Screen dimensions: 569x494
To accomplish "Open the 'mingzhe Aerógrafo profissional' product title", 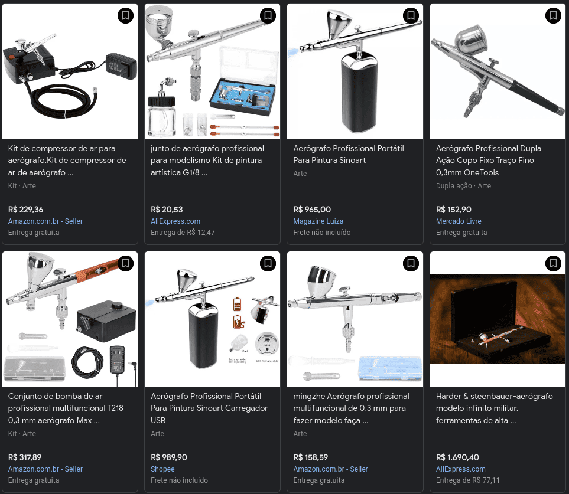I will pyautogui.click(x=352, y=408).
